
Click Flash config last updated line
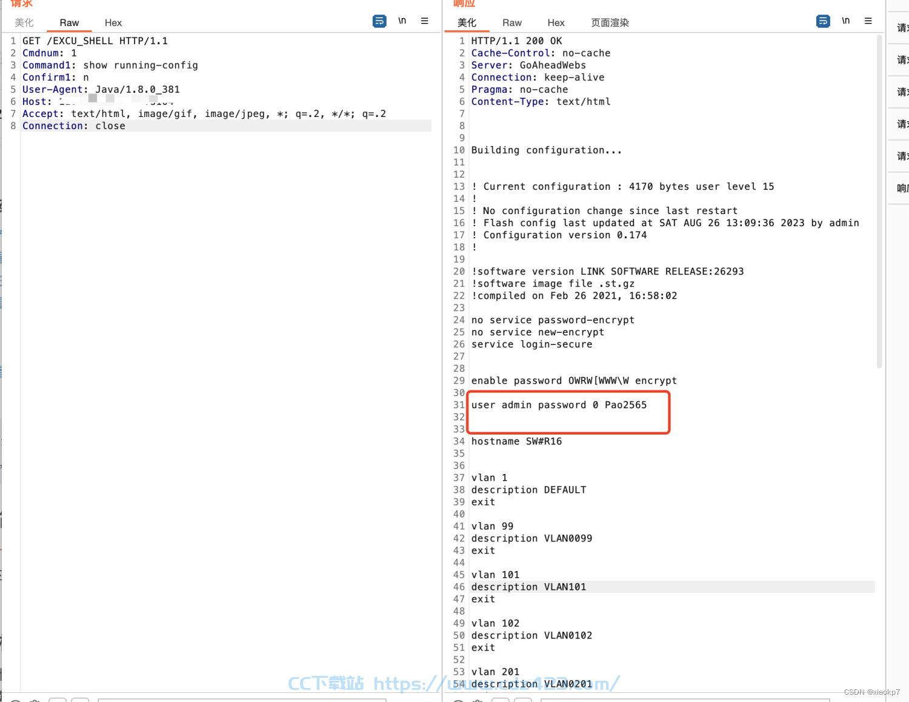point(665,223)
